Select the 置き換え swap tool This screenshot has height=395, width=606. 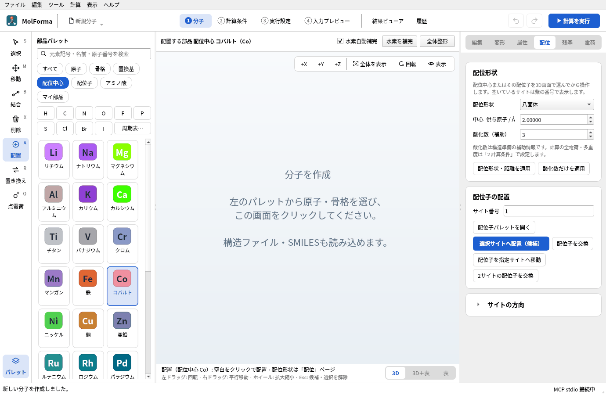pyautogui.click(x=16, y=175)
